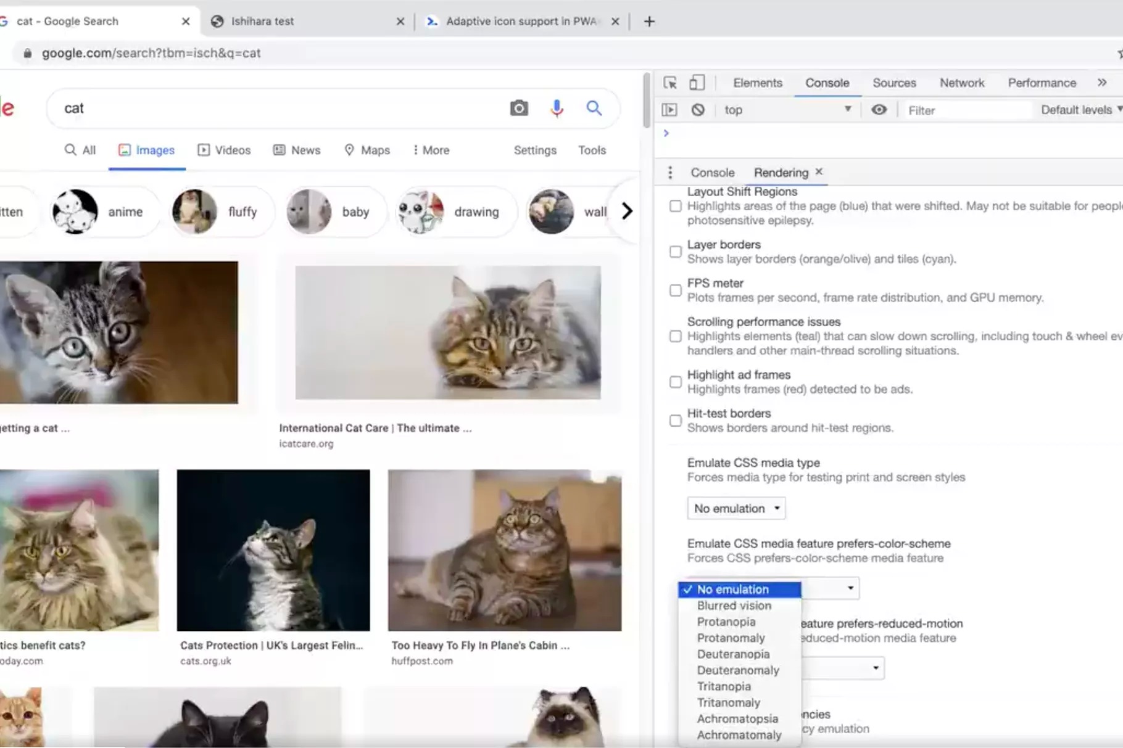Click the inspect element picker icon

click(x=670, y=83)
